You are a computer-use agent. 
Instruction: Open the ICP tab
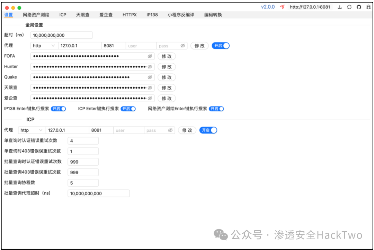click(x=63, y=15)
